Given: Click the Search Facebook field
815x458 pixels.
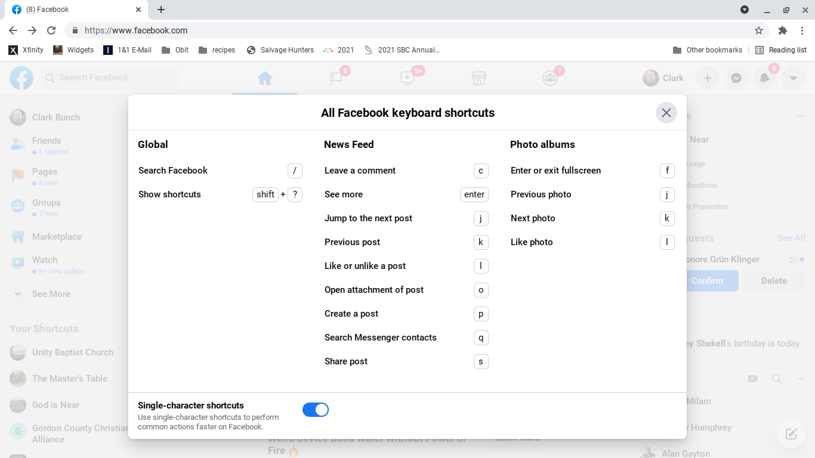Looking at the screenshot, I should (x=110, y=78).
